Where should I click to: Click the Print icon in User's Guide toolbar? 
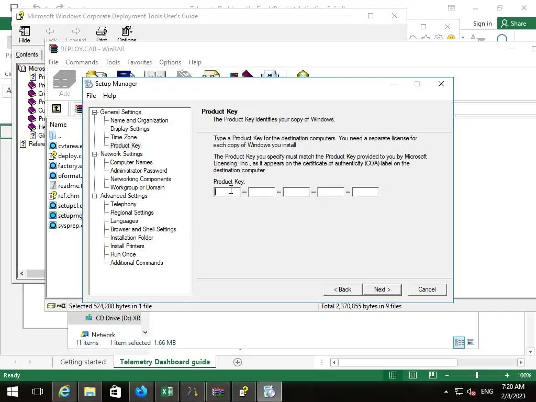pyautogui.click(x=101, y=34)
